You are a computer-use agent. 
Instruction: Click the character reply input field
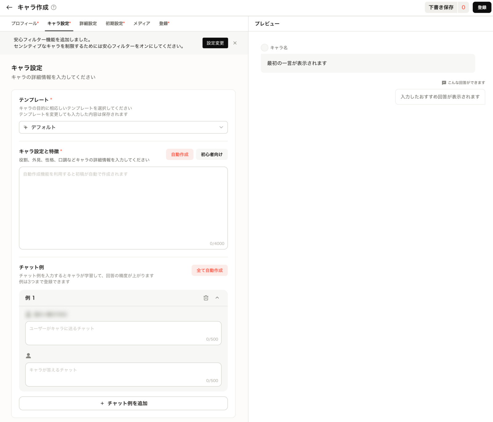(123, 375)
